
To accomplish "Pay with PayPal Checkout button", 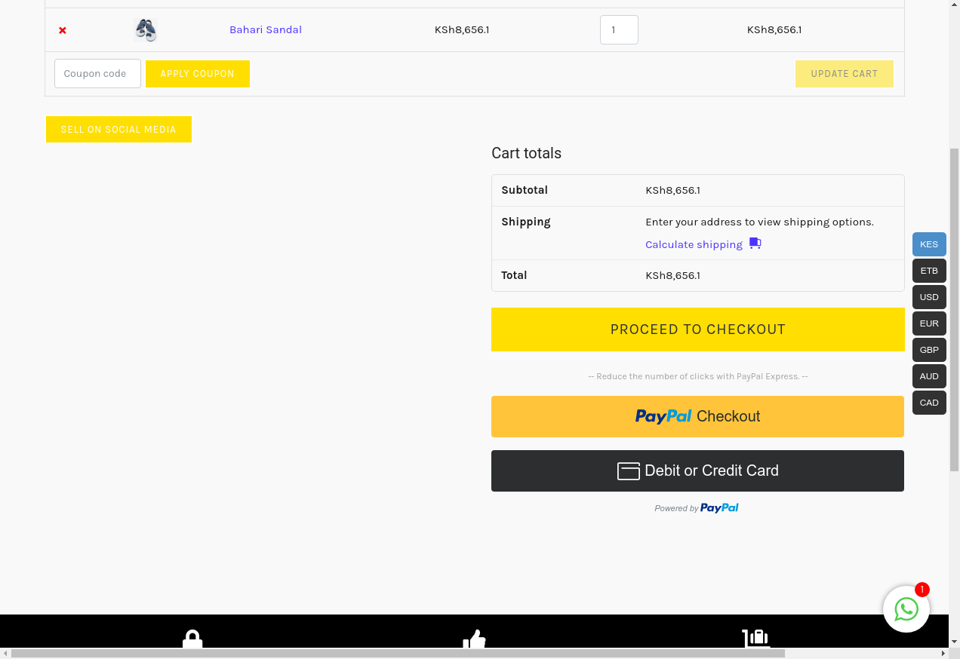I will click(697, 416).
